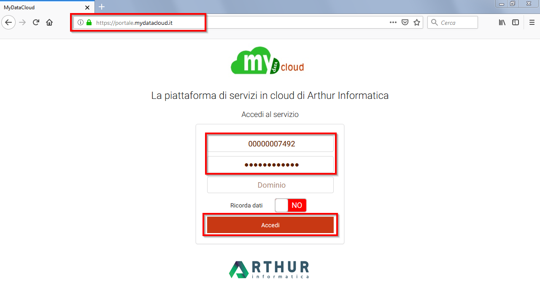
Task: Click the search magnifier icon
Action: (x=435, y=23)
